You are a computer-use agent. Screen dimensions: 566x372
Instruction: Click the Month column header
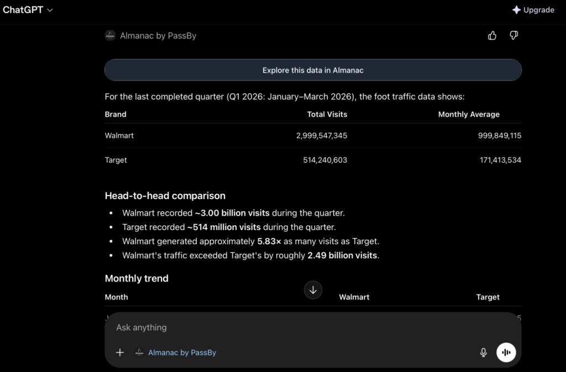coord(116,297)
